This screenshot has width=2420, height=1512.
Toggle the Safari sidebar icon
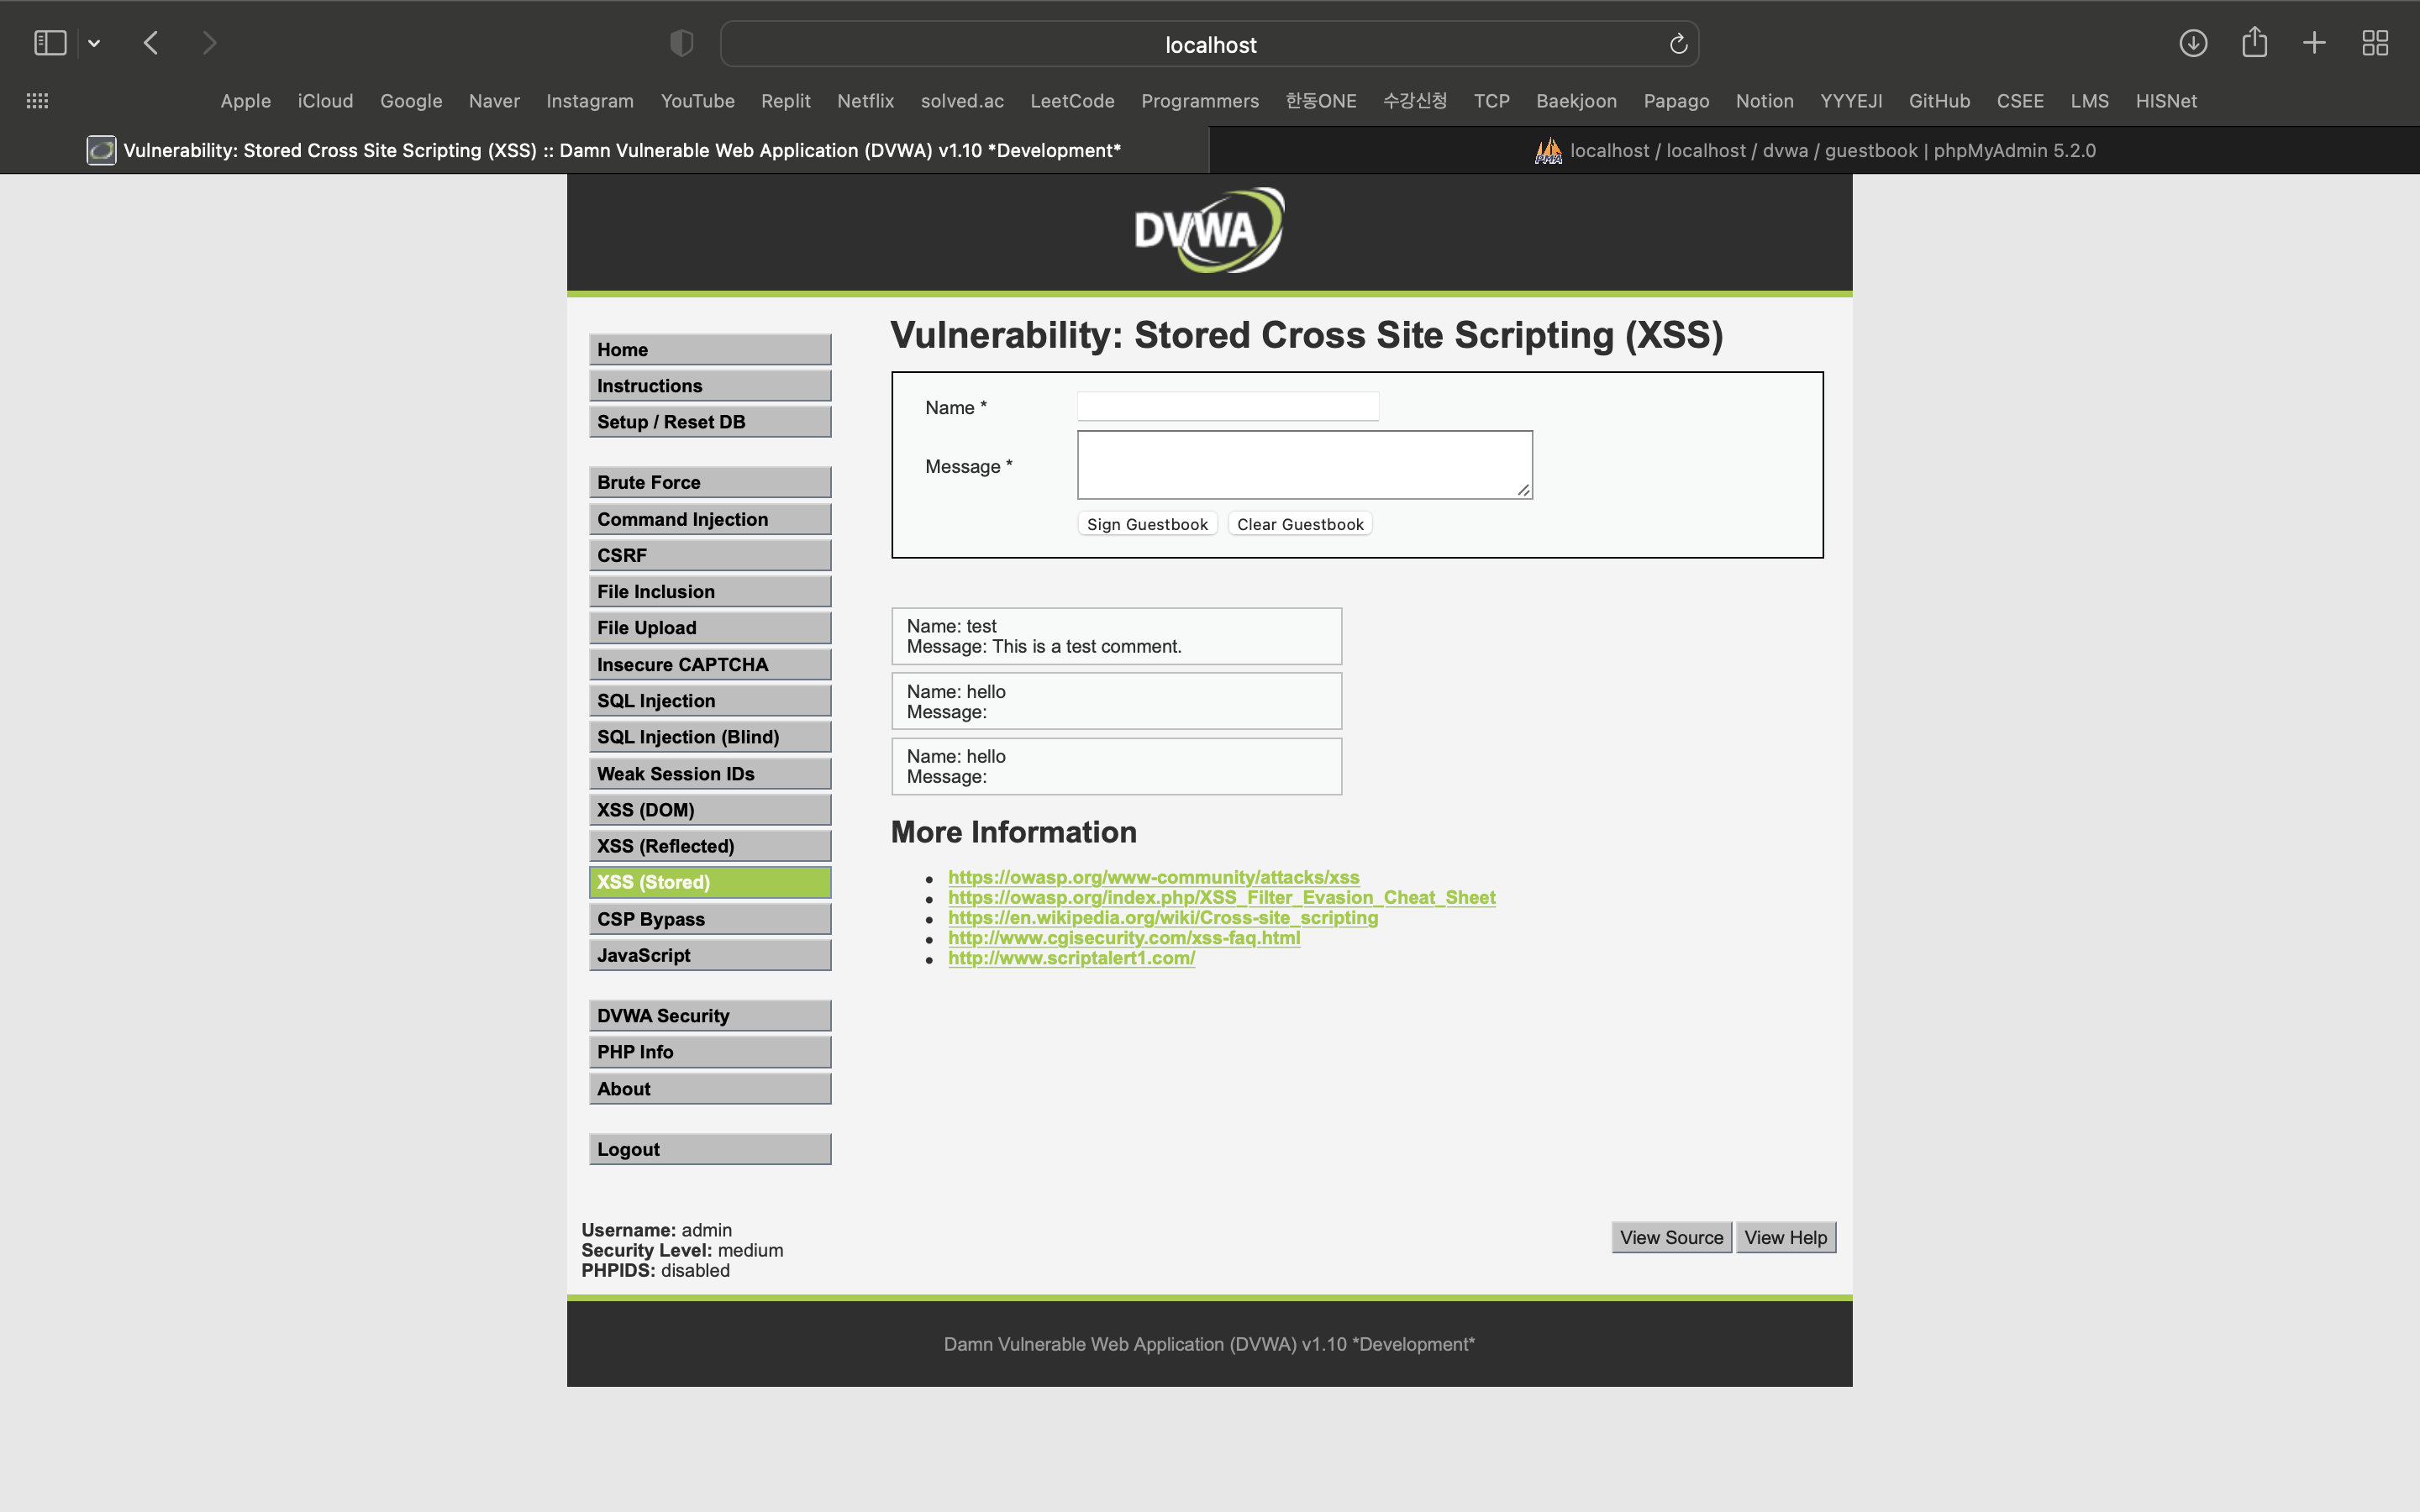click(x=50, y=43)
